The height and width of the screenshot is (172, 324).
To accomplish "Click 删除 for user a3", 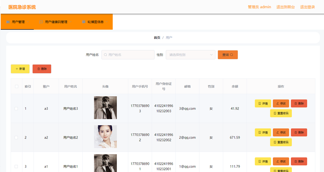I will (x=299, y=103).
